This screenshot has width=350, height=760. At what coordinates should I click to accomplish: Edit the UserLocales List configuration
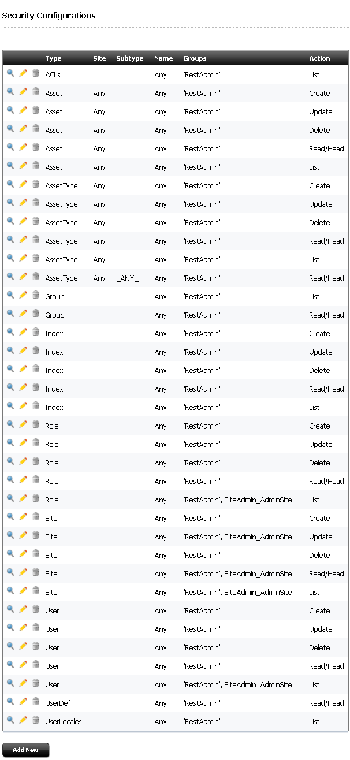(23, 720)
